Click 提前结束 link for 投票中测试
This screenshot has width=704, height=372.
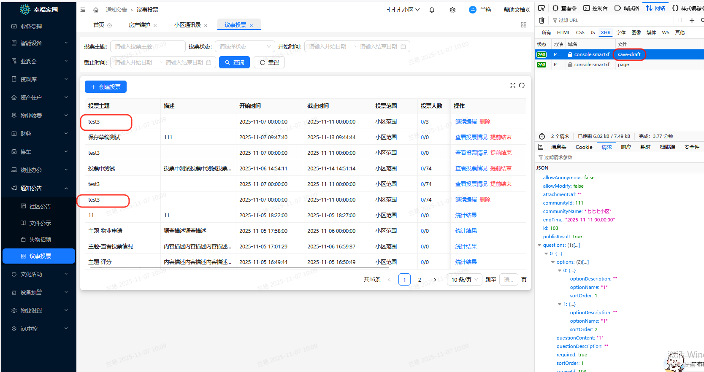tap(501, 168)
